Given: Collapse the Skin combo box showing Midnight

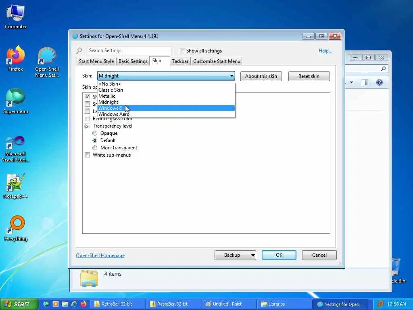Looking at the screenshot, I should coord(166,76).
